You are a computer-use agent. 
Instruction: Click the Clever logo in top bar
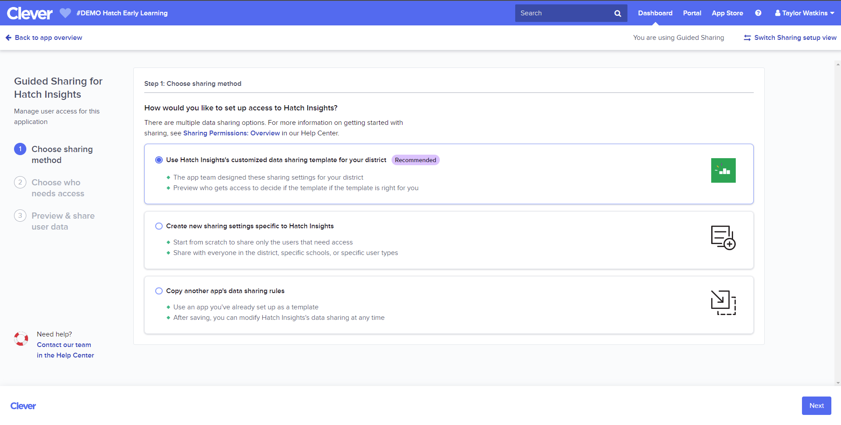tap(30, 13)
